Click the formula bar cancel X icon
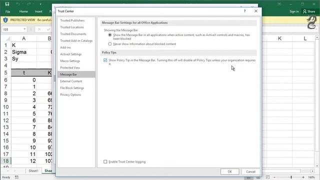Viewport: 320px width, 180px height. [39, 29]
